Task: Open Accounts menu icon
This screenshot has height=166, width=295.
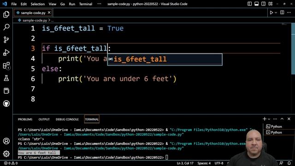Action: 6,141
